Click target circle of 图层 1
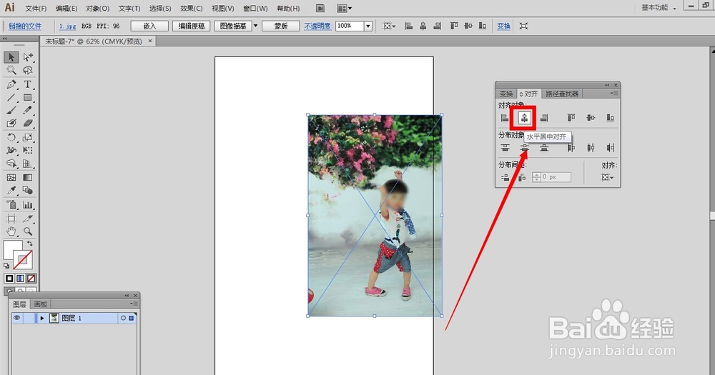This screenshot has width=715, height=375. click(123, 318)
